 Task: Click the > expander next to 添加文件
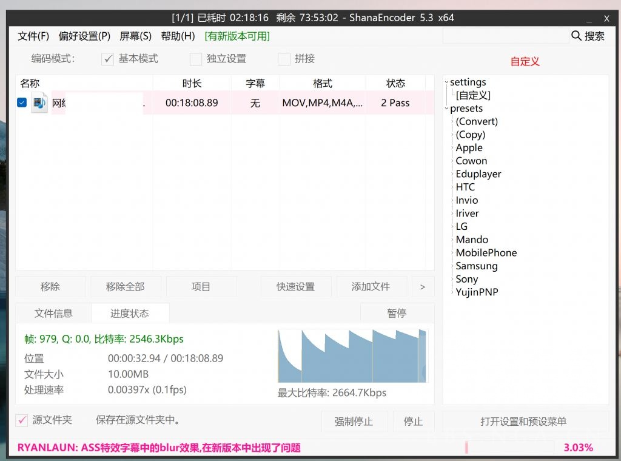tap(423, 286)
